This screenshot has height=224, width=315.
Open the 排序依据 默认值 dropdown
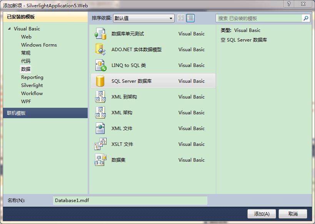click(143, 18)
